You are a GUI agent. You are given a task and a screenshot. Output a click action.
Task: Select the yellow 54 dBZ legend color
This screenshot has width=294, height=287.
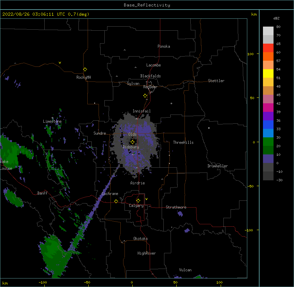(268, 73)
